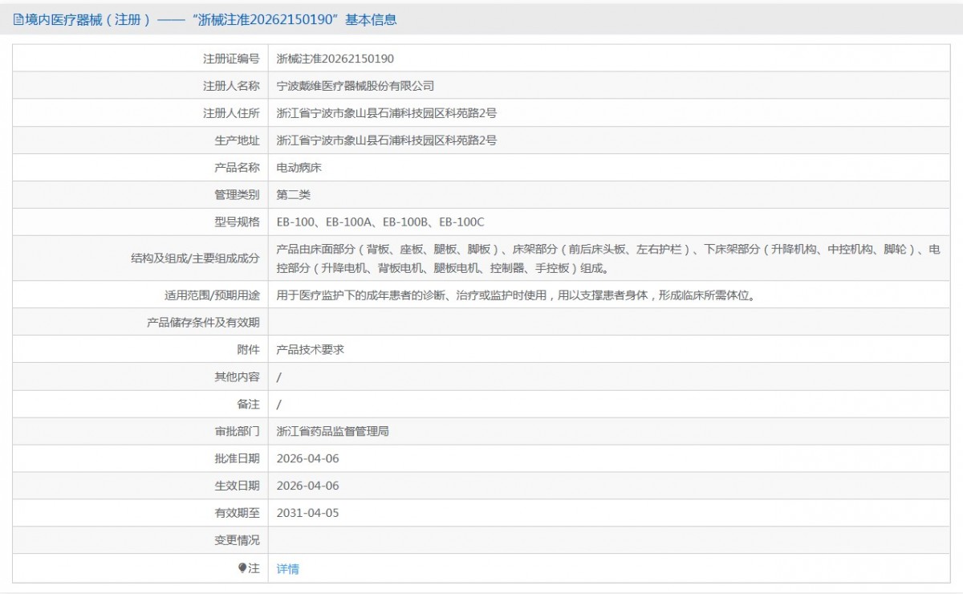Screen dimensions: 963x594
Task: Click the 生产地址 address value
Action: click(386, 140)
